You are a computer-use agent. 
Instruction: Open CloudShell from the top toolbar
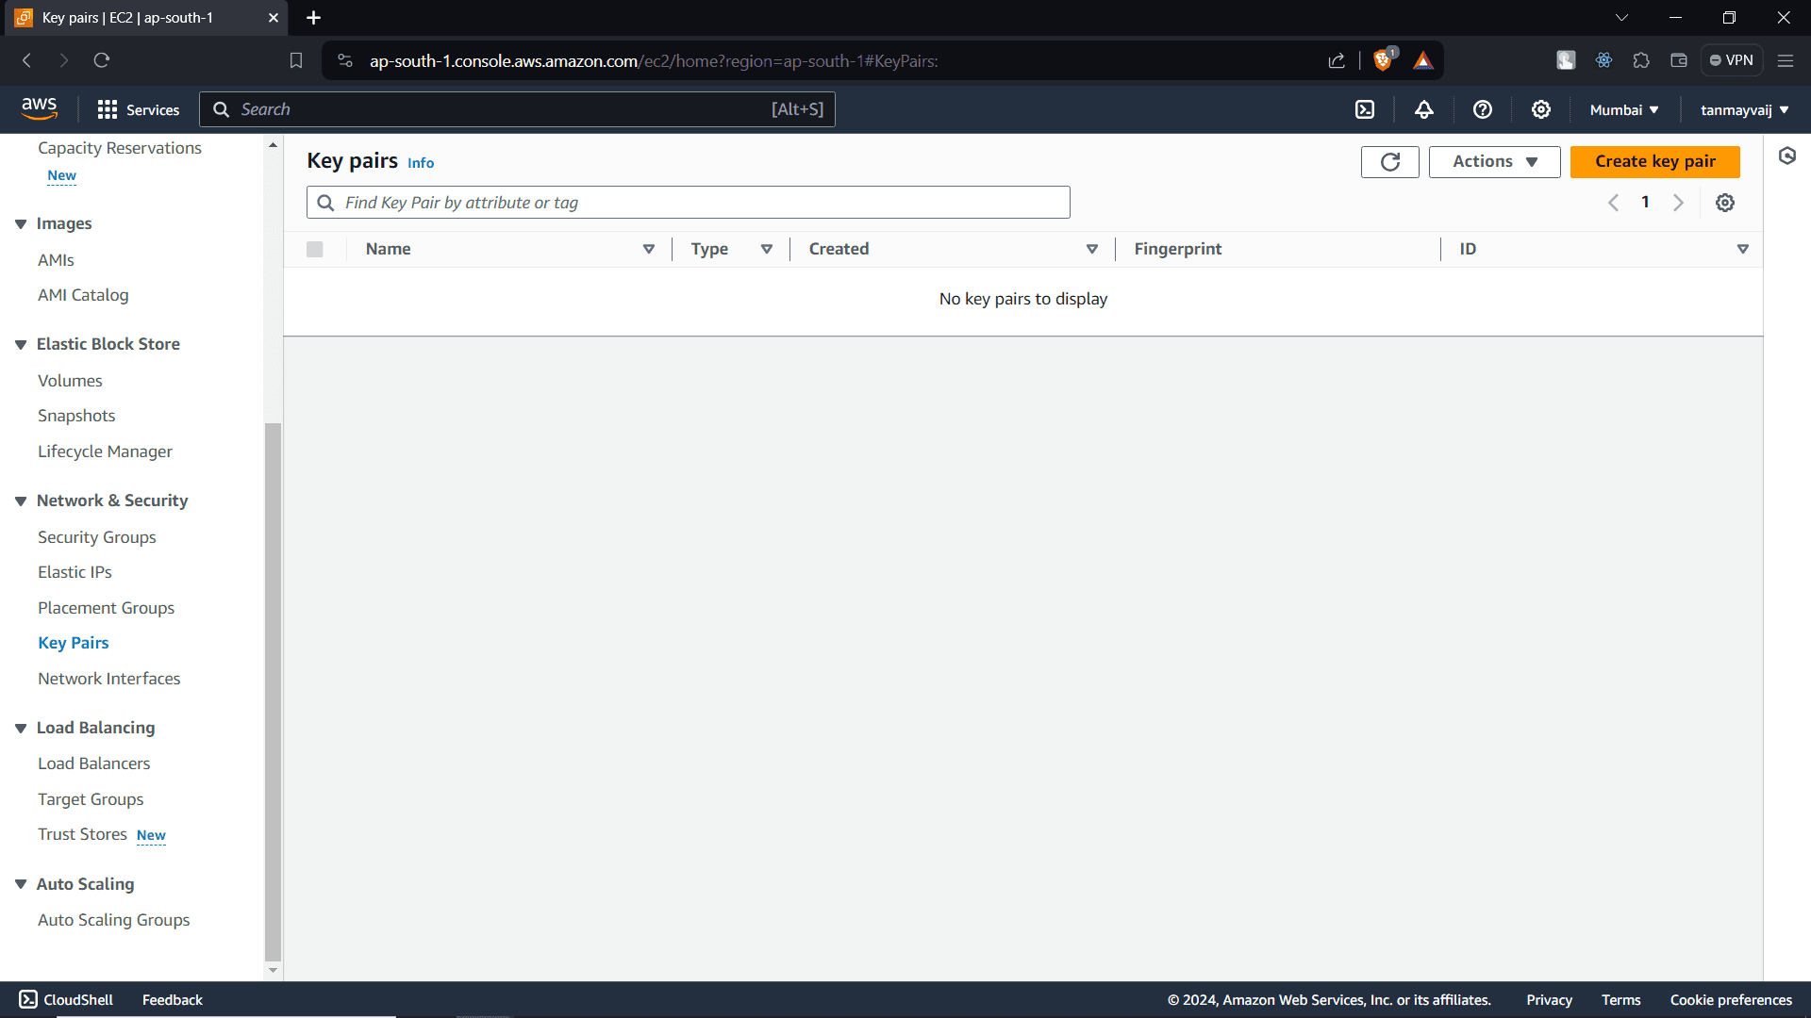pyautogui.click(x=1365, y=109)
